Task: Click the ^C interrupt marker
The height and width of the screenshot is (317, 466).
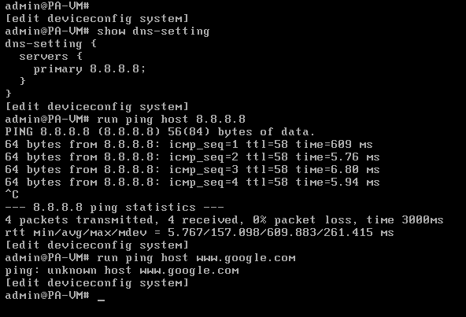Action: point(12,194)
